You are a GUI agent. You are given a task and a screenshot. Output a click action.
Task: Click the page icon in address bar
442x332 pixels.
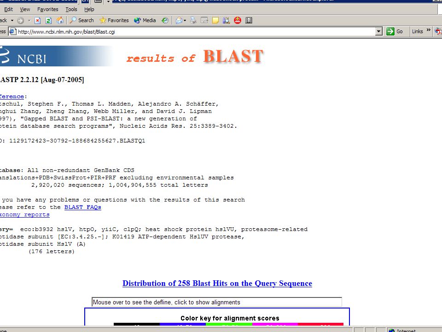point(12,32)
